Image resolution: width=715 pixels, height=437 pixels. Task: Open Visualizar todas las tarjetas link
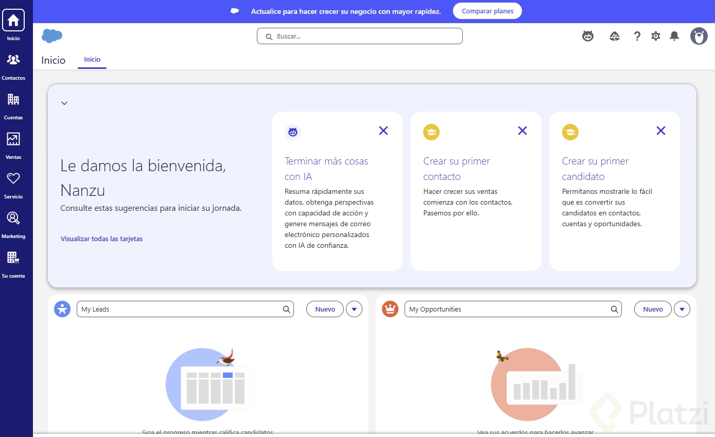[x=101, y=239]
